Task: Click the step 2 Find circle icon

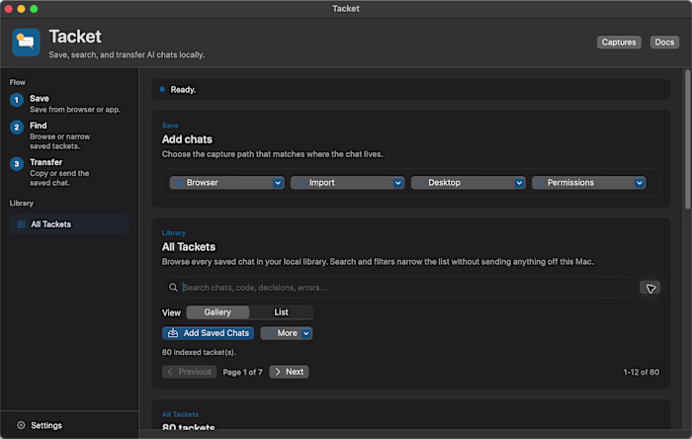Action: 17,128
